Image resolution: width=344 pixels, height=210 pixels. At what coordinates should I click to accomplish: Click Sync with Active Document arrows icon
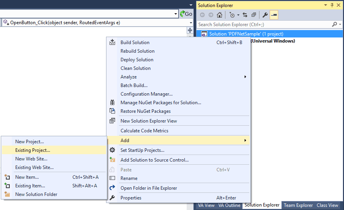pyautogui.click(x=245, y=15)
